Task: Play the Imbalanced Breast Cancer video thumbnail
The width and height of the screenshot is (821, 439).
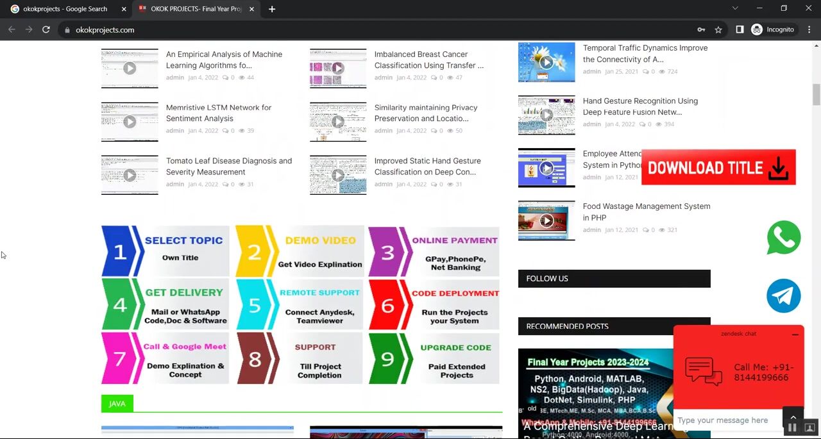Action: pos(338,69)
